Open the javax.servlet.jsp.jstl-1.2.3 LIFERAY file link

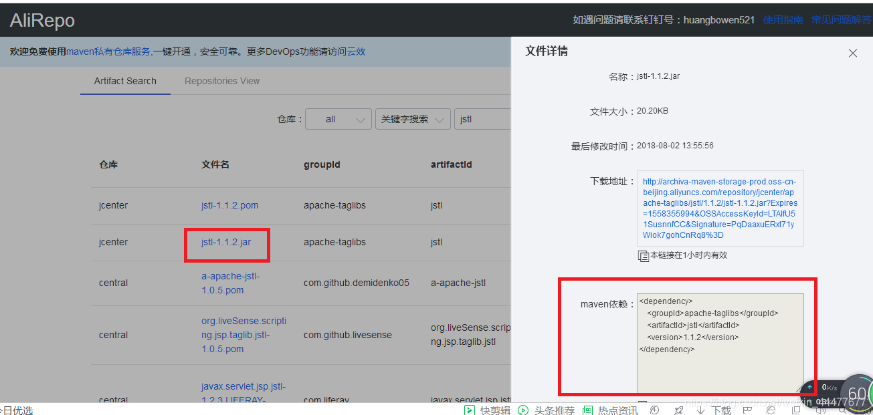(x=244, y=393)
